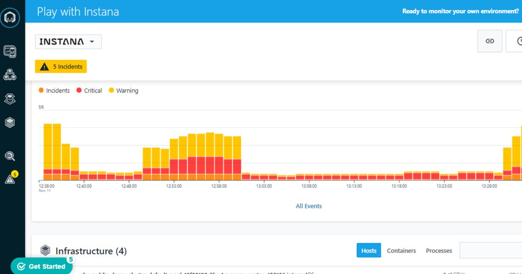
Task: Click the 12:53:00 time axis label
Action: click(x=174, y=186)
